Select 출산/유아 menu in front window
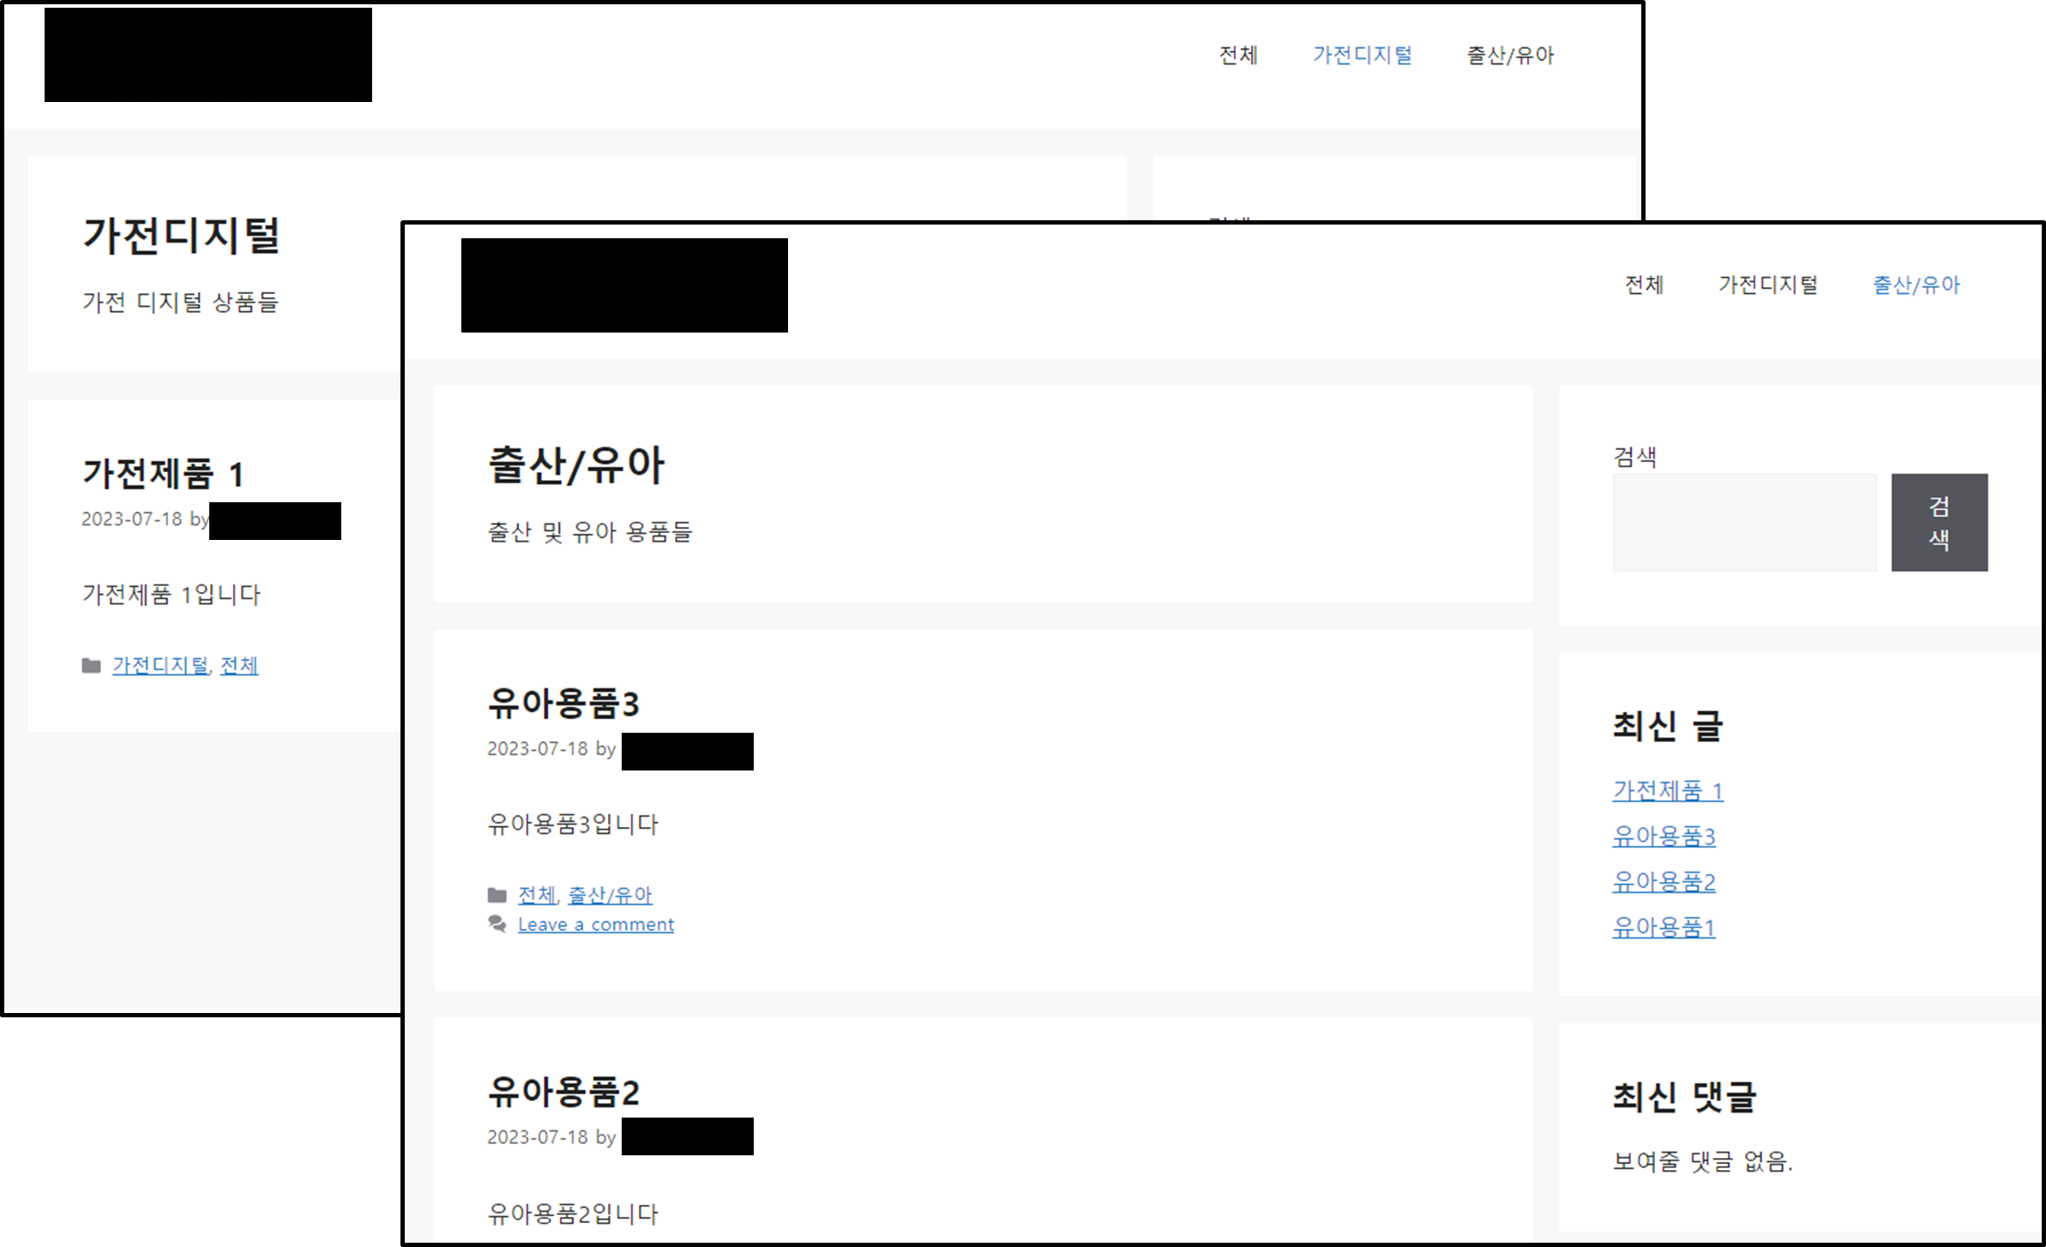Viewport: 2046px width, 1247px height. click(1916, 285)
